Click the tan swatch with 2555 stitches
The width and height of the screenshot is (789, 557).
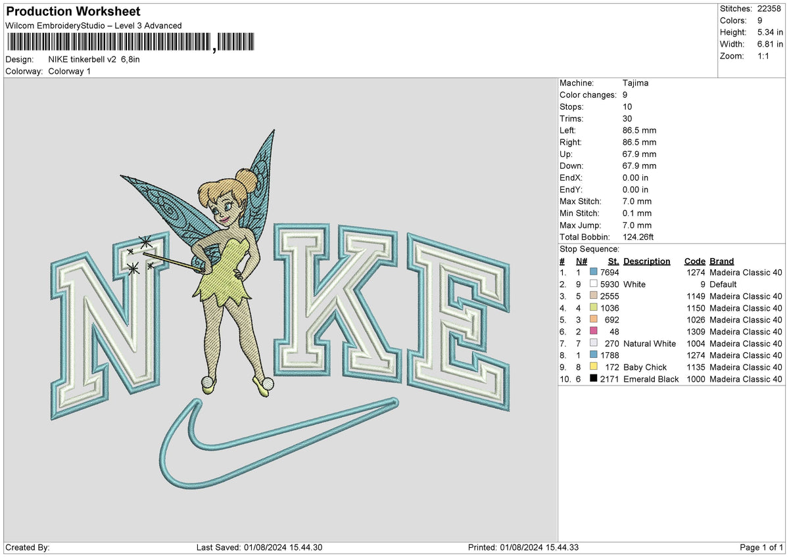pos(594,296)
